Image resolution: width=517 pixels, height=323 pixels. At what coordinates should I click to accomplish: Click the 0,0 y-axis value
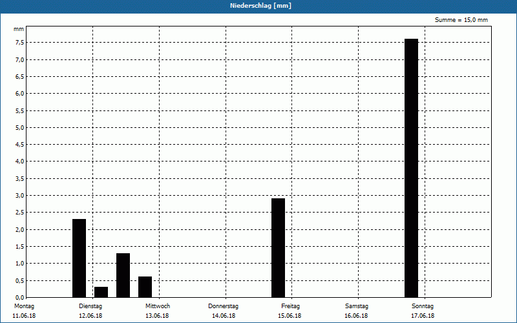coord(19,298)
